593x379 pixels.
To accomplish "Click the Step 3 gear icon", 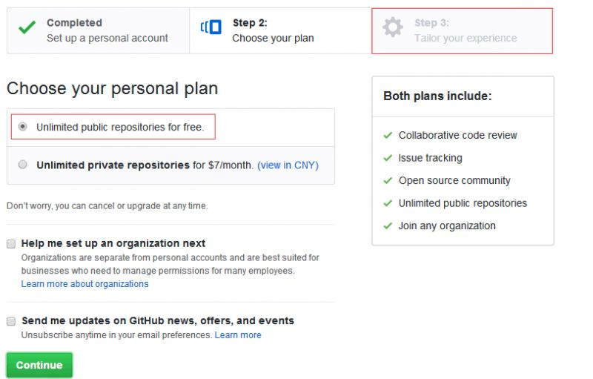I will (393, 27).
